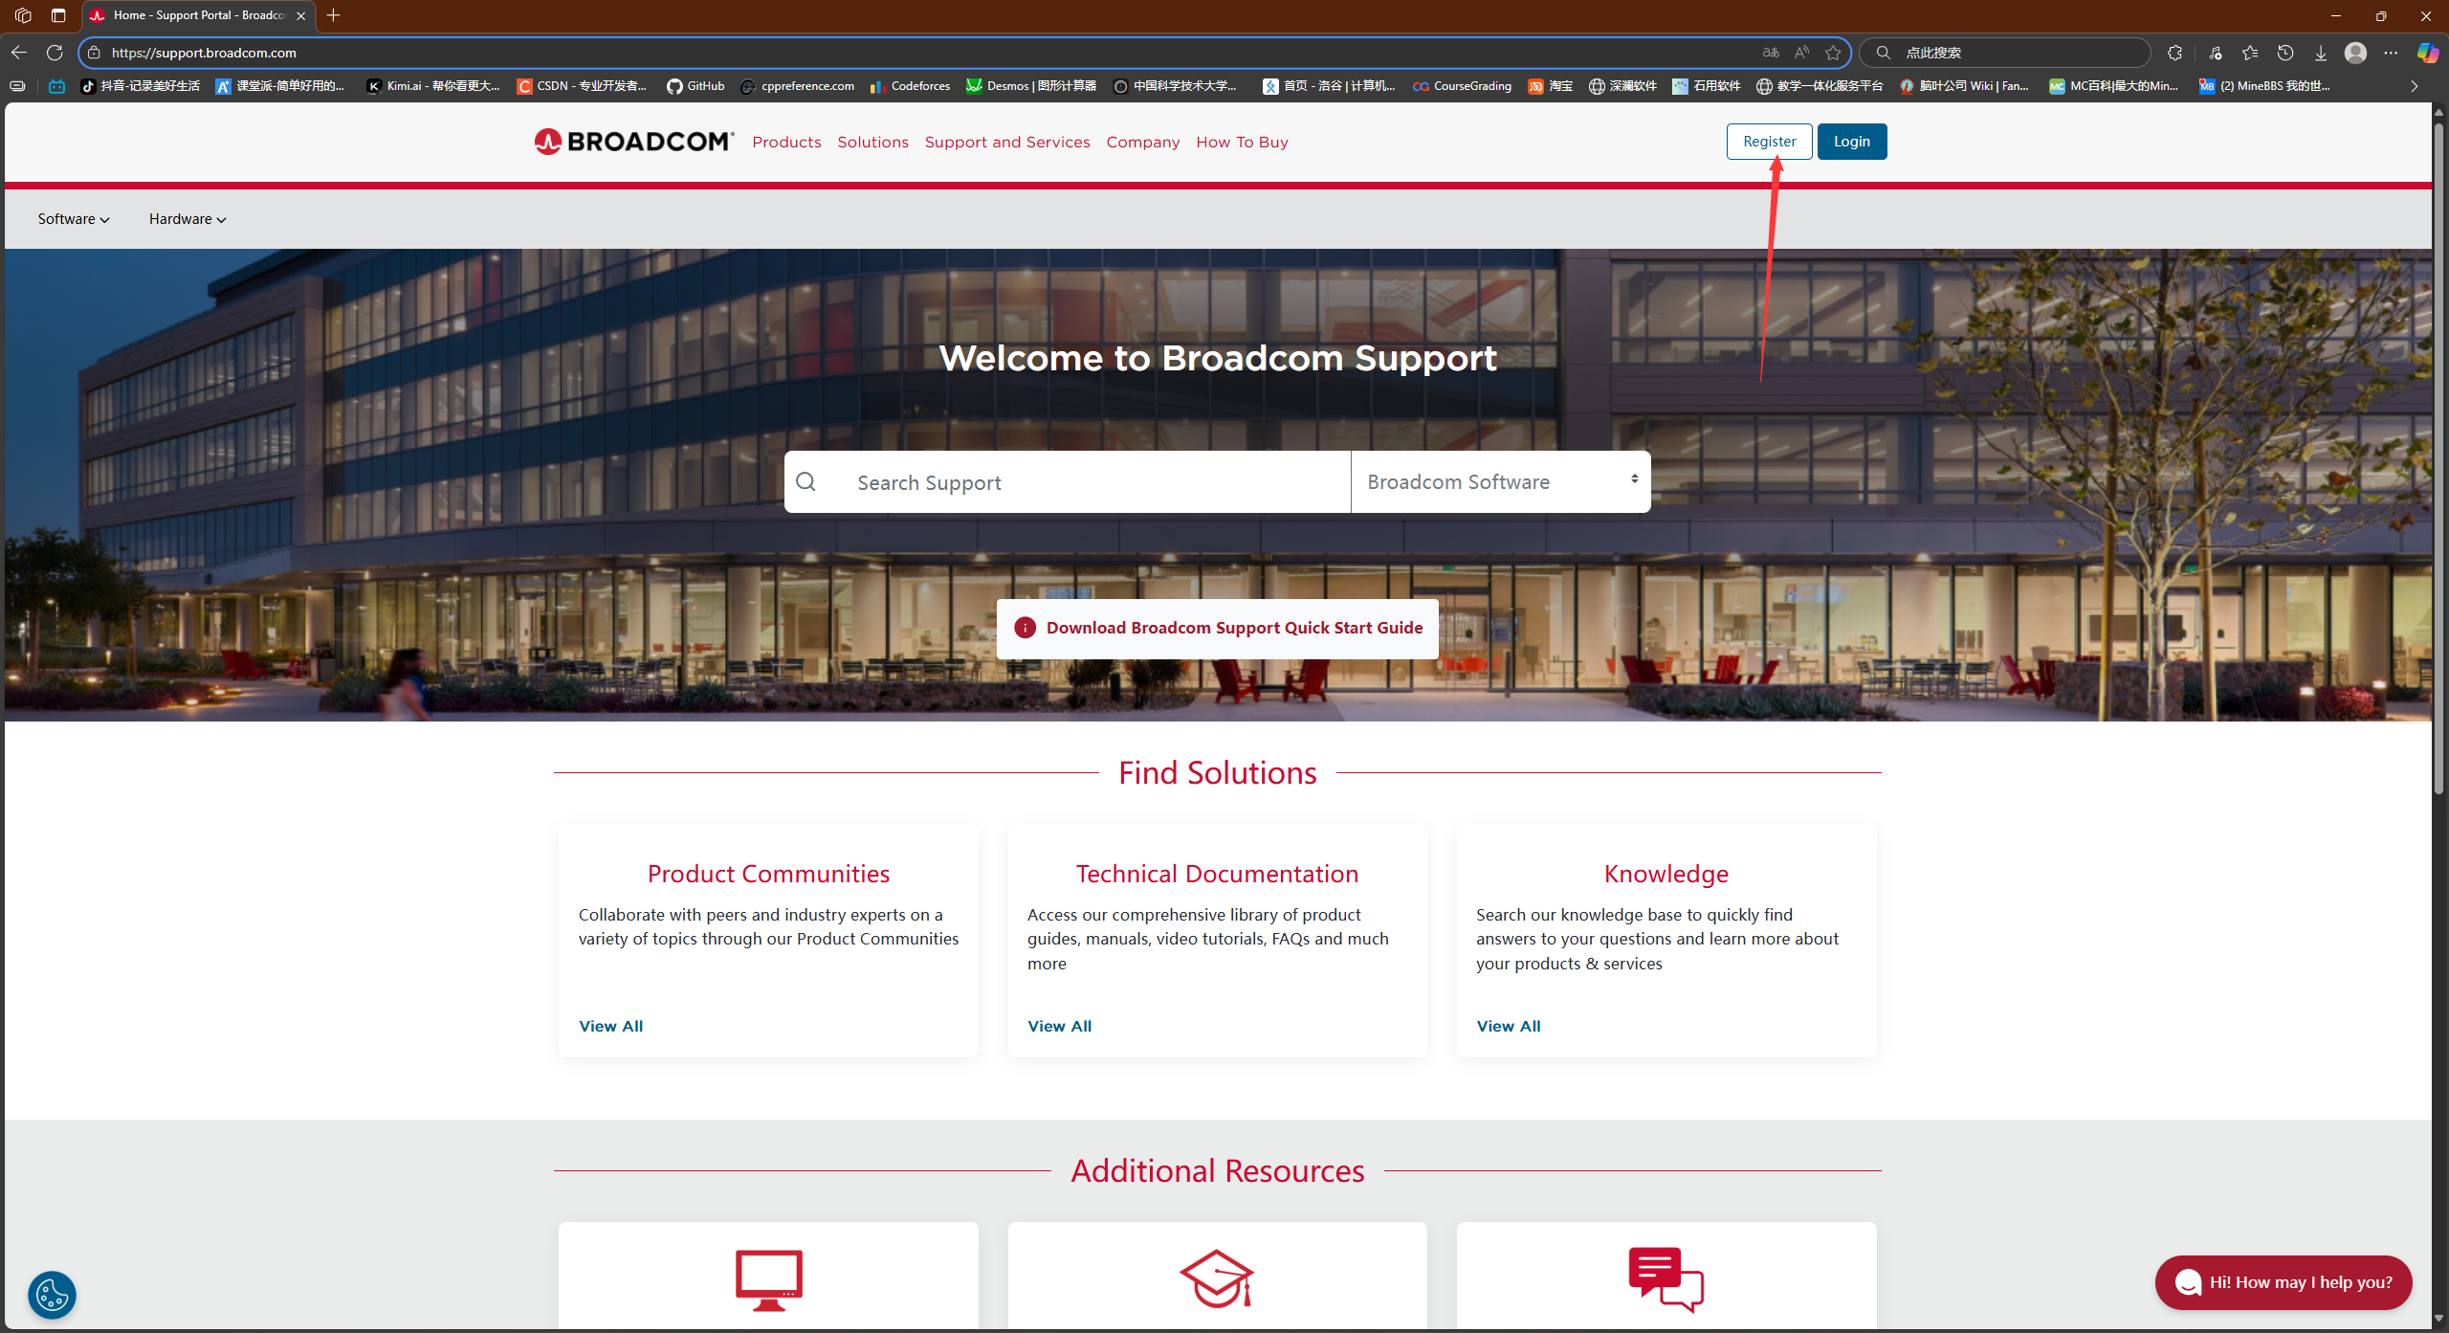Image resolution: width=2449 pixels, height=1333 pixels.
Task: Open the Products navigation menu
Action: coord(786,142)
